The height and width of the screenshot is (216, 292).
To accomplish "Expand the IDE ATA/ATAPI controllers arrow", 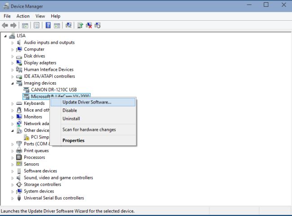I will click(13, 76).
